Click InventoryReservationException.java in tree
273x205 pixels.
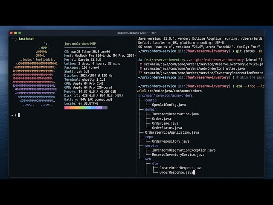coord(184,150)
